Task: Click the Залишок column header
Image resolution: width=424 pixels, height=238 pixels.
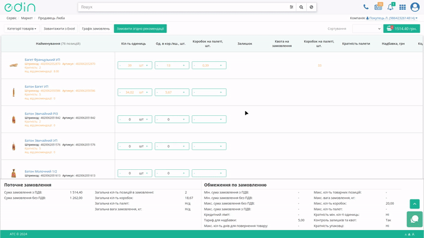Action: pos(245,43)
